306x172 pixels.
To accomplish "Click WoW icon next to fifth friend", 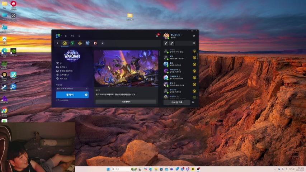I will pyautogui.click(x=194, y=78).
